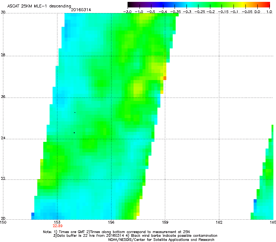
Task: Click the dark blue pixel in the eastern swath
Action: click(255, 201)
